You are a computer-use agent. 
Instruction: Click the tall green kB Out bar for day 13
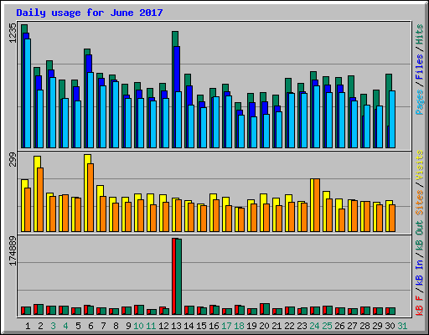(x=178, y=276)
